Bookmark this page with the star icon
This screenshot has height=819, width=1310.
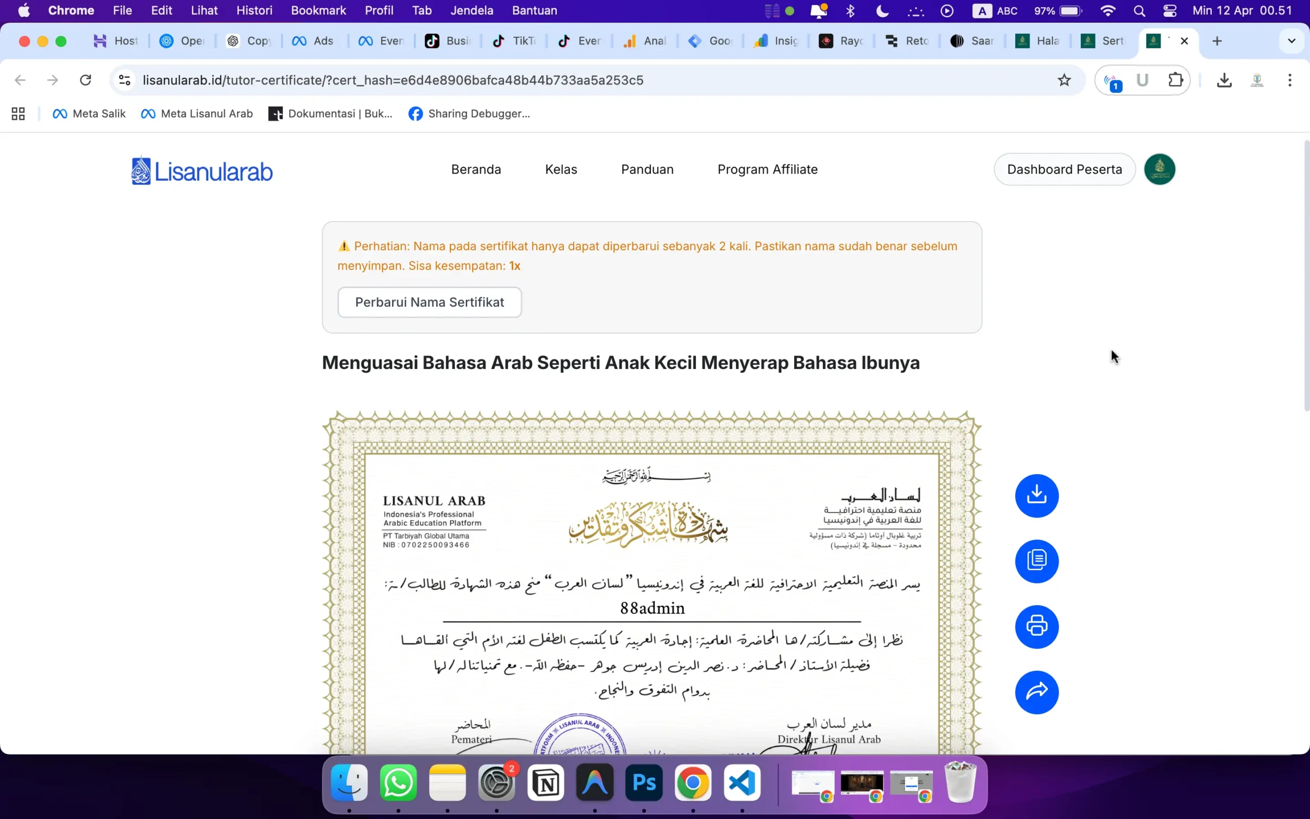coord(1063,80)
